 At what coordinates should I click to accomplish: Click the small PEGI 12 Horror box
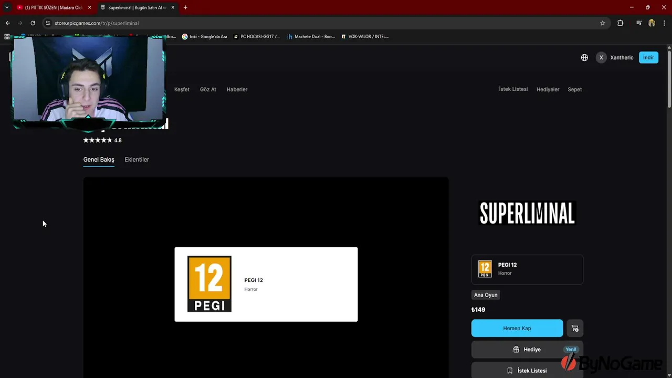click(x=527, y=269)
